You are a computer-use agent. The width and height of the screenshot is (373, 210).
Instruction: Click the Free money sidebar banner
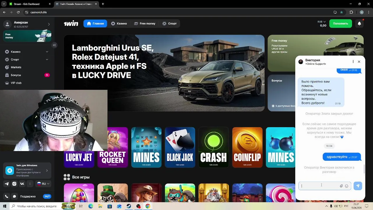[27, 36]
